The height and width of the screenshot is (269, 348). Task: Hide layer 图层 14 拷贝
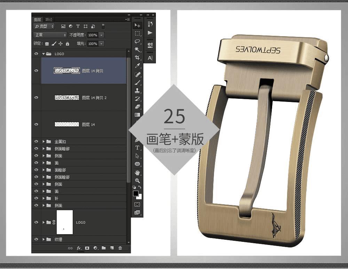(36, 71)
